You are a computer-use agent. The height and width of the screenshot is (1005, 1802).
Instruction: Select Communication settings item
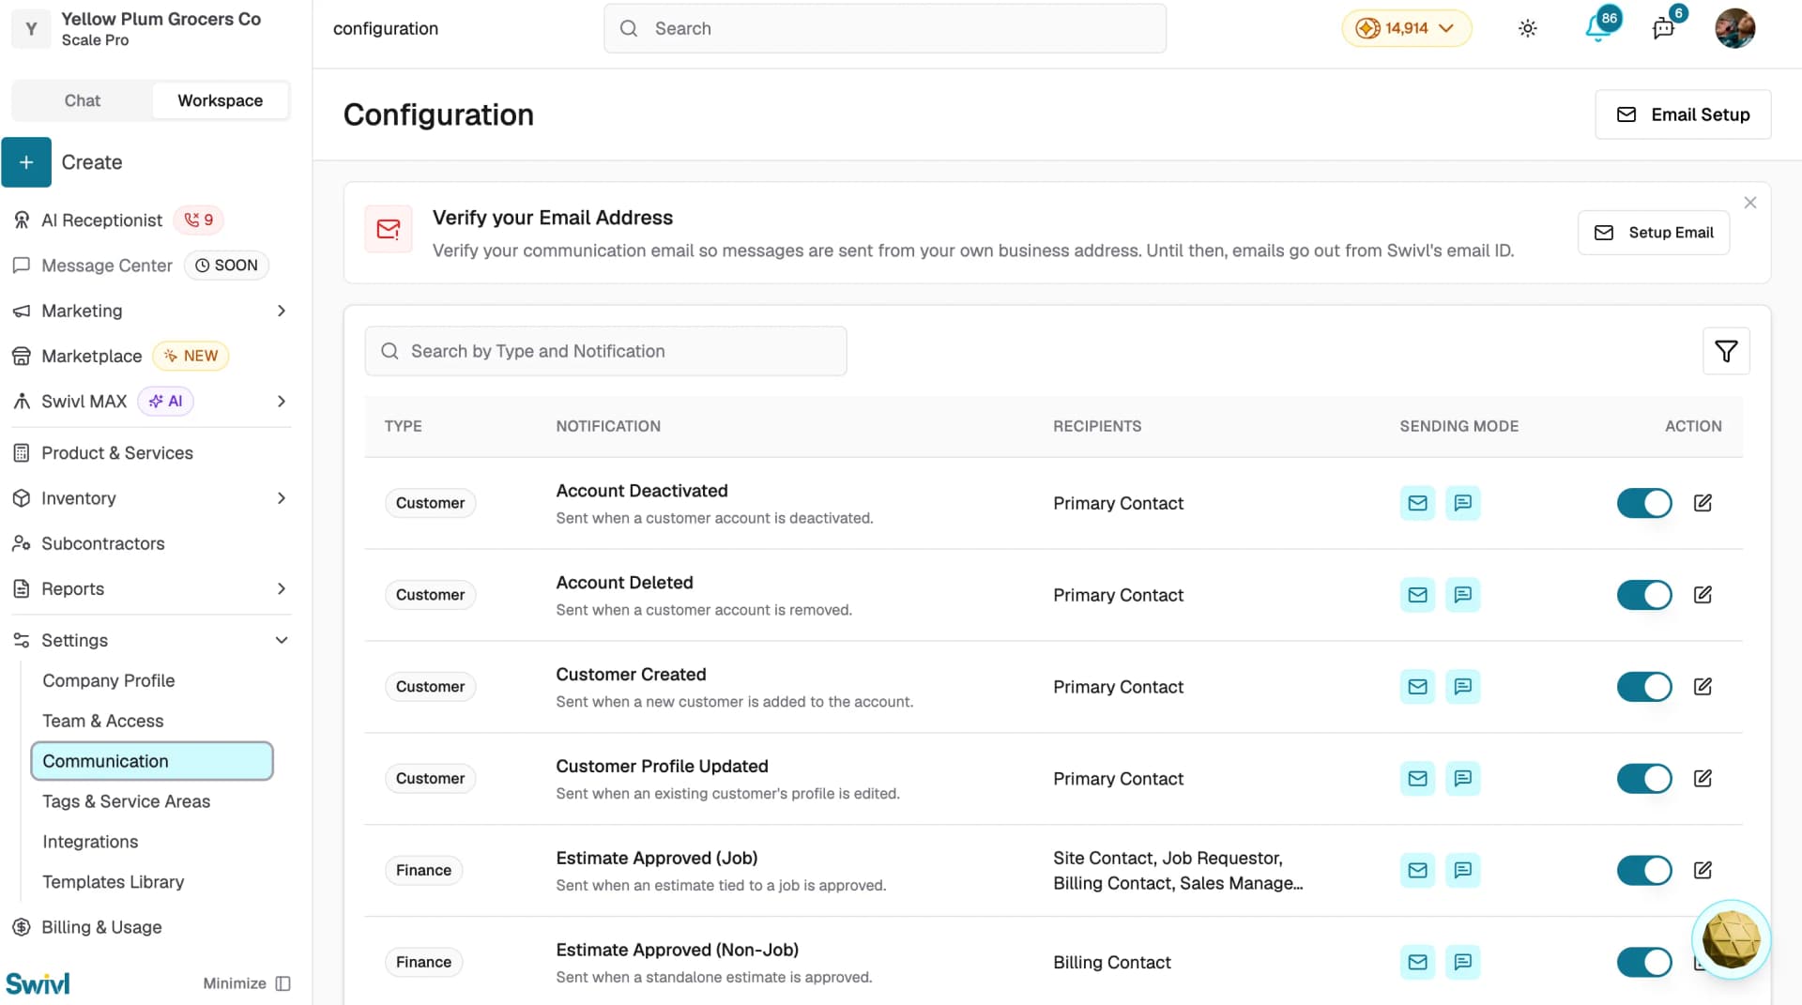[152, 761]
